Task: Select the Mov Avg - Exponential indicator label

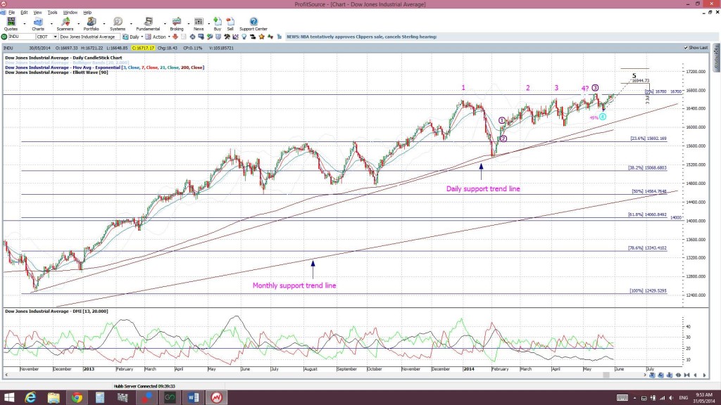Action: click(x=104, y=67)
